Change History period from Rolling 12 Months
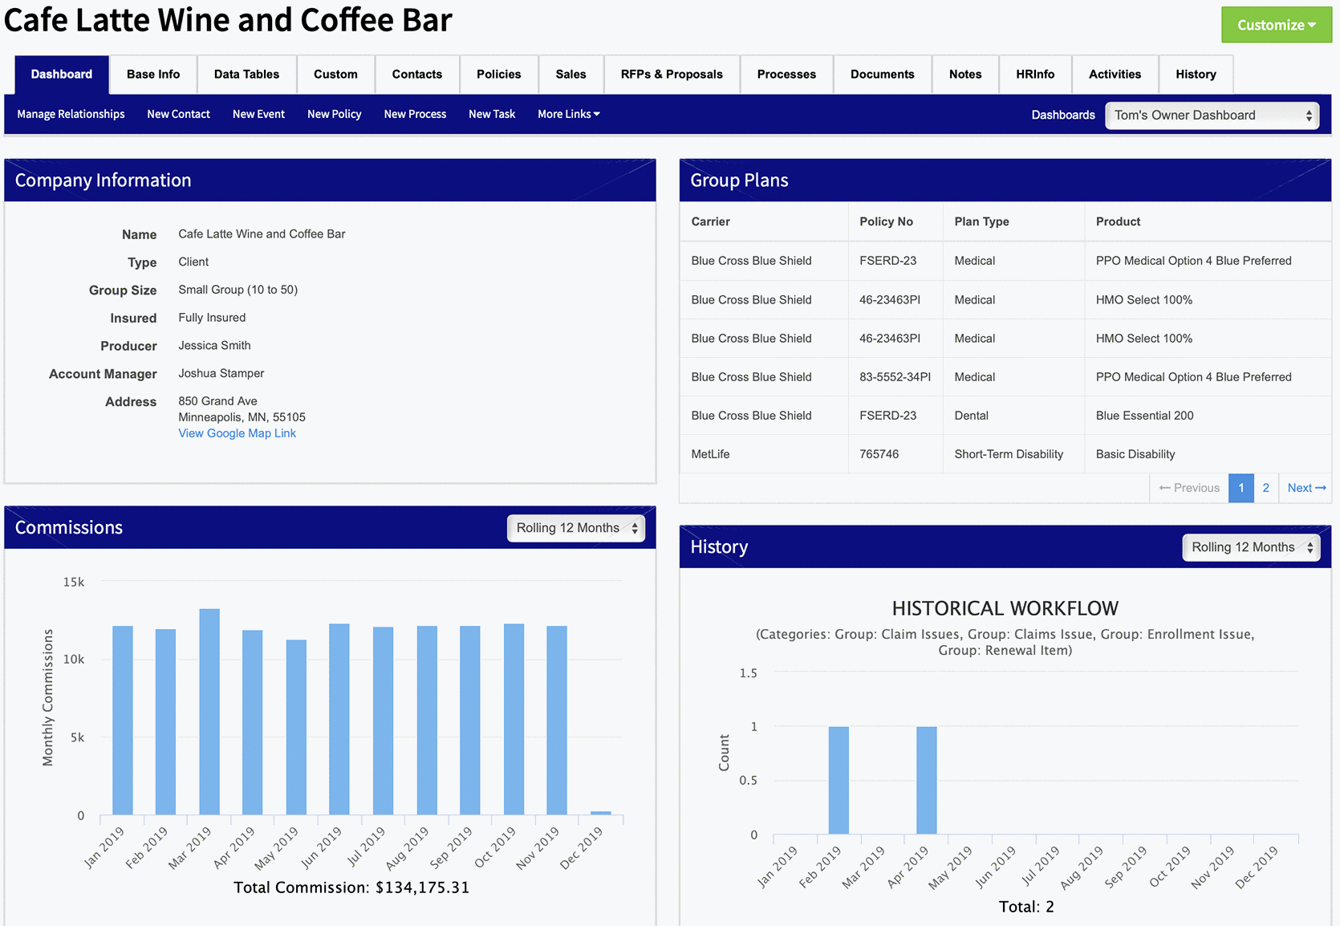The image size is (1340, 926). coord(1251,547)
